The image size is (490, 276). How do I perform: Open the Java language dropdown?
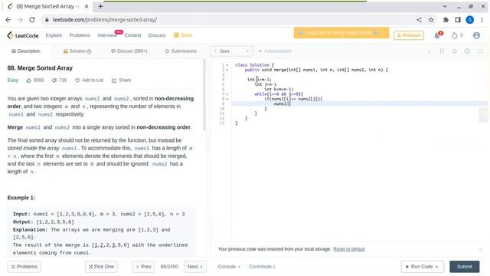(231, 51)
